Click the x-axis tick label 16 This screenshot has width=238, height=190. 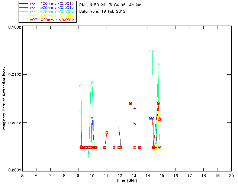[x=176, y=176]
